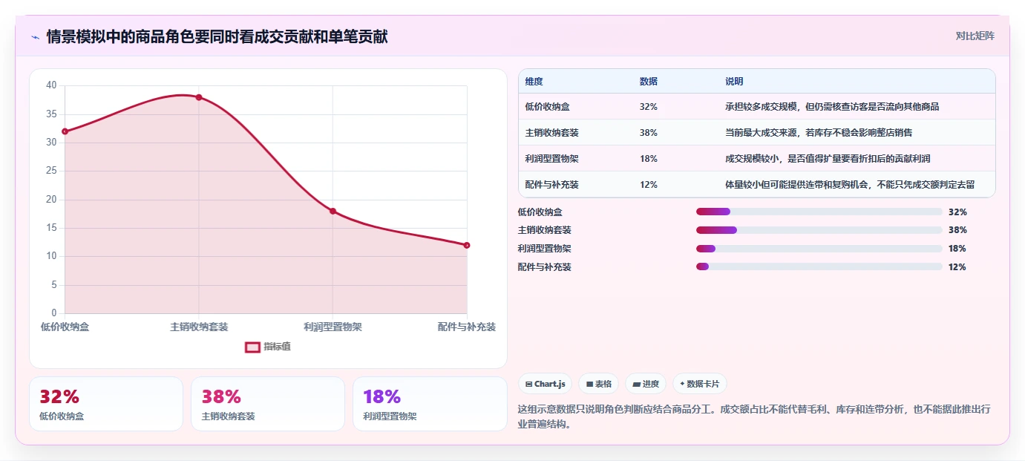This screenshot has width=1025, height=461.
Task: Click the 25 tick on the chart y-axis
Action: [x=51, y=171]
